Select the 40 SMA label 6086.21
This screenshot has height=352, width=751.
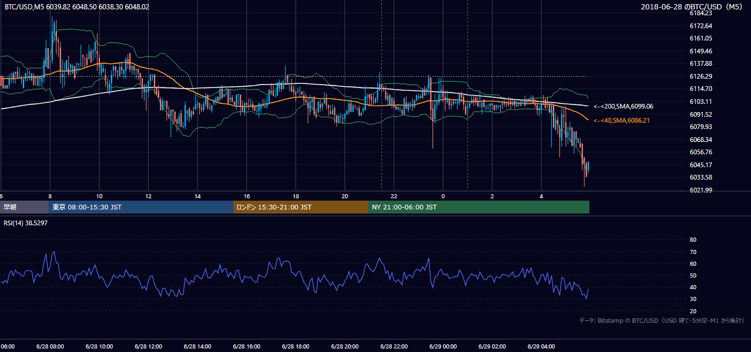tap(623, 120)
